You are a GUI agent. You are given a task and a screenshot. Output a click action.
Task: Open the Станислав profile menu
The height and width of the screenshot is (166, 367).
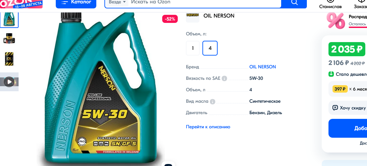331,5
